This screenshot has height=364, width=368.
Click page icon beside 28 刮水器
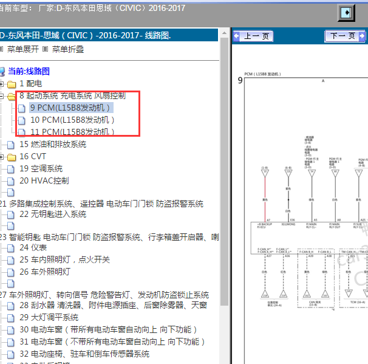click(x=11, y=306)
